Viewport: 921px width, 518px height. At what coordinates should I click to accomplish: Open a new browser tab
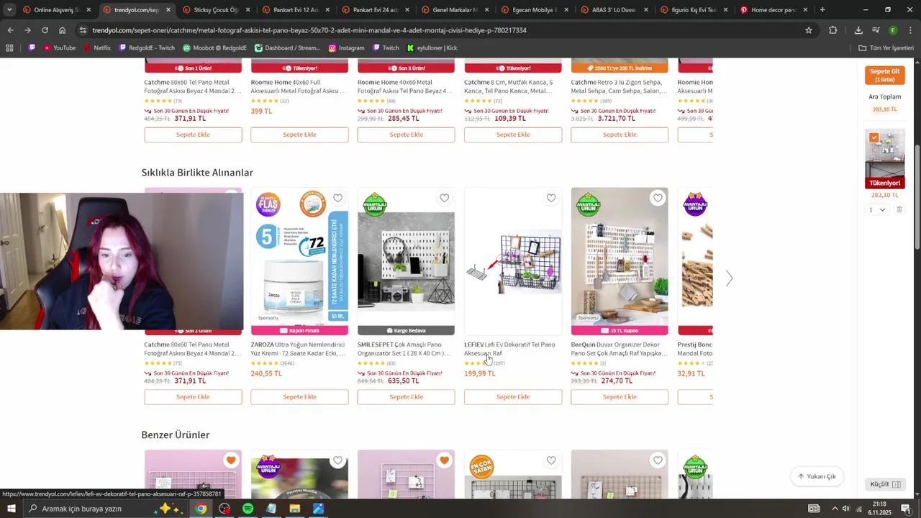coord(822,10)
